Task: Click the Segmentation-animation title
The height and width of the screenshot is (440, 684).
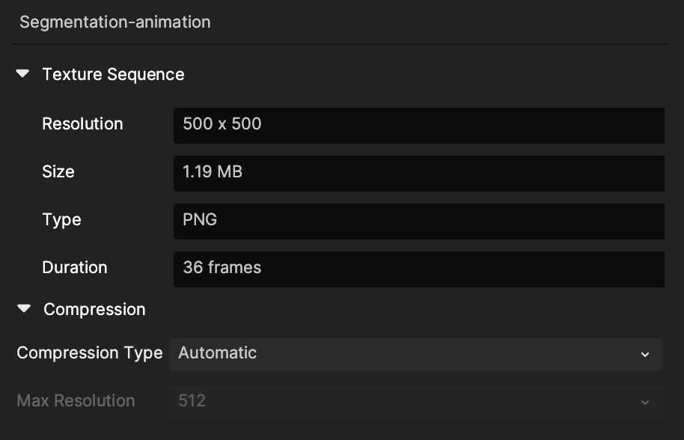Action: [115, 22]
